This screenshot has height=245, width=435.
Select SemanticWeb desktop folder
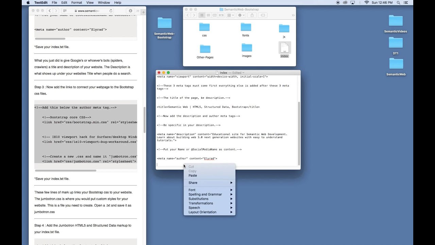(396, 67)
